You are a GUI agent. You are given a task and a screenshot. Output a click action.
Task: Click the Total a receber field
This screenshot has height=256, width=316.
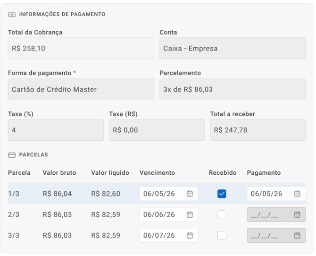pos(258,130)
